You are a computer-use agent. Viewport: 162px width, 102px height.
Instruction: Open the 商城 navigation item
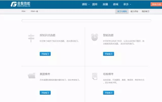pos(116,4)
